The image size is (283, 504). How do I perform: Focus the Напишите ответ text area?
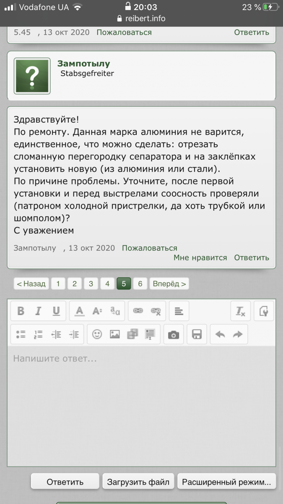point(141,406)
